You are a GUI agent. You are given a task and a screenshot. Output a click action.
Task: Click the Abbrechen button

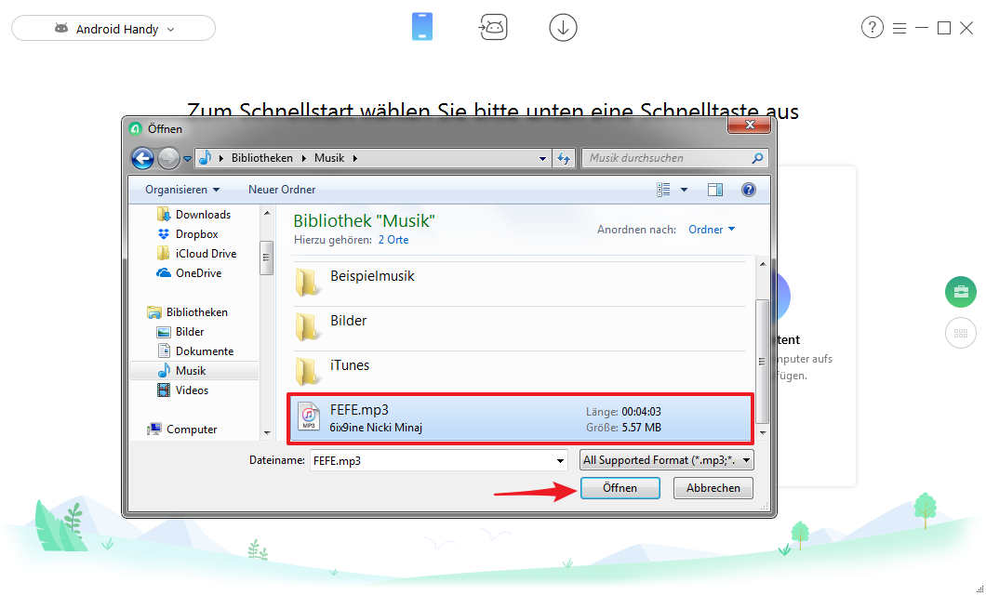pyautogui.click(x=713, y=488)
